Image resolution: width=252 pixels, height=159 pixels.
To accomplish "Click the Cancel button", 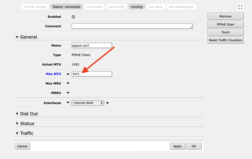I will pos(22,146).
